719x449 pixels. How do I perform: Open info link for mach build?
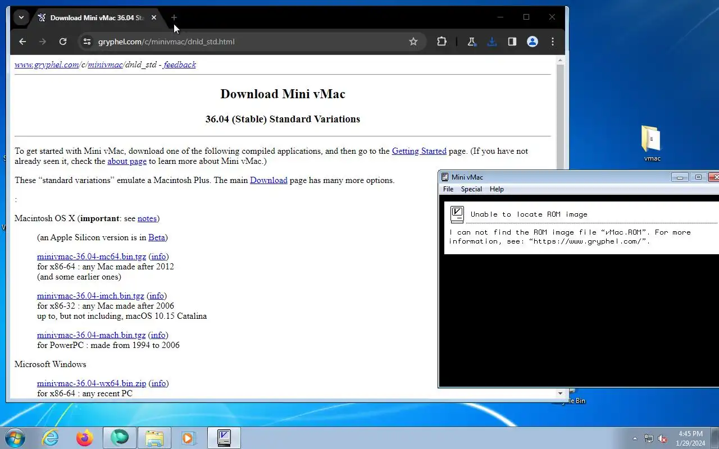pos(158,335)
